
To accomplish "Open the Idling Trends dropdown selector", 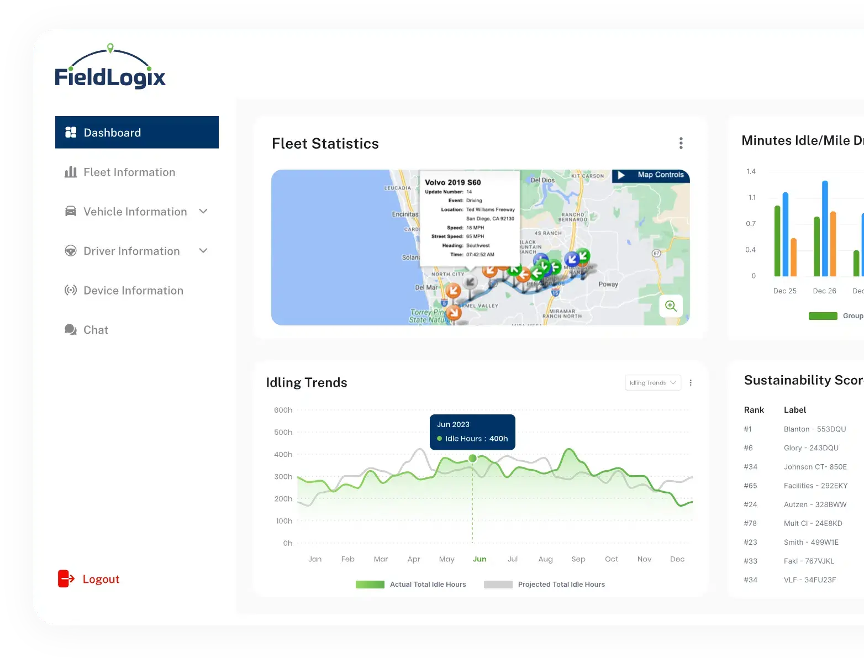I will [653, 383].
